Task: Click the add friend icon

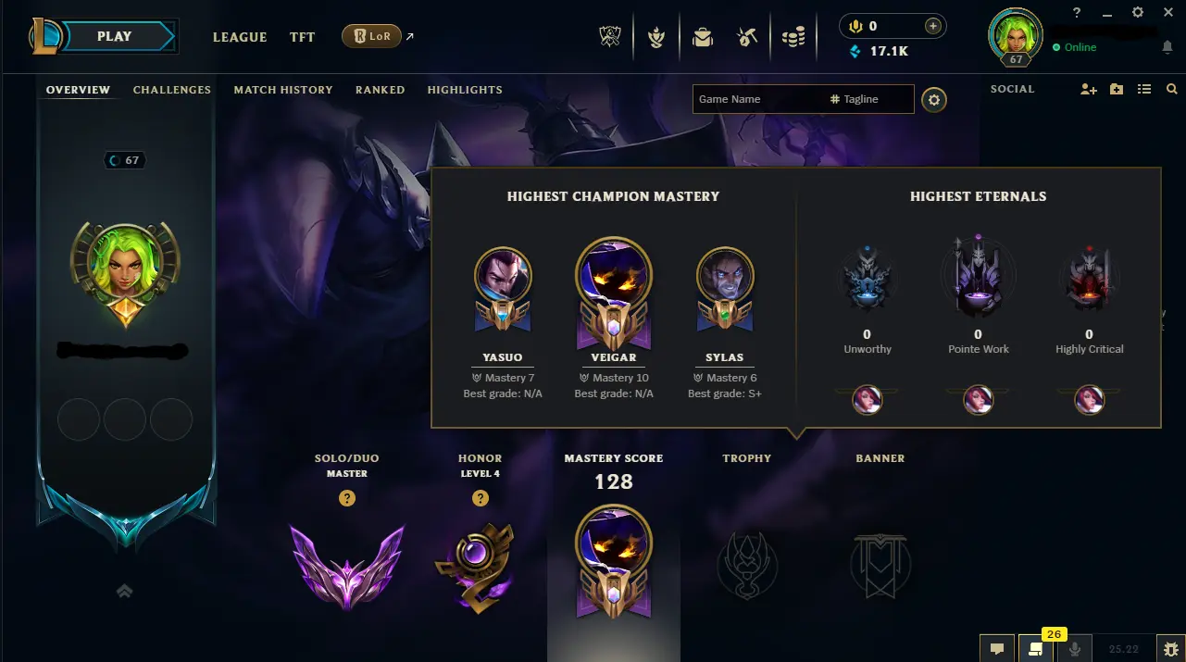Action: pyautogui.click(x=1089, y=89)
